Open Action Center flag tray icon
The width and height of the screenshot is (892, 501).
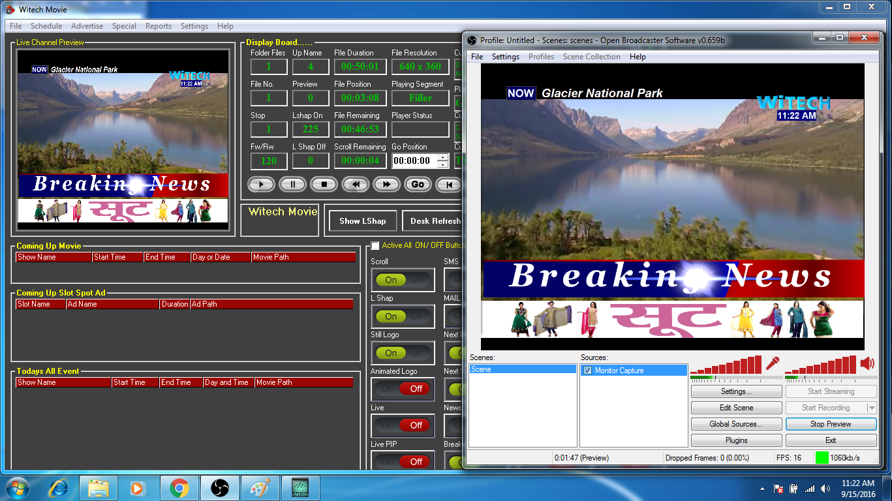click(778, 489)
